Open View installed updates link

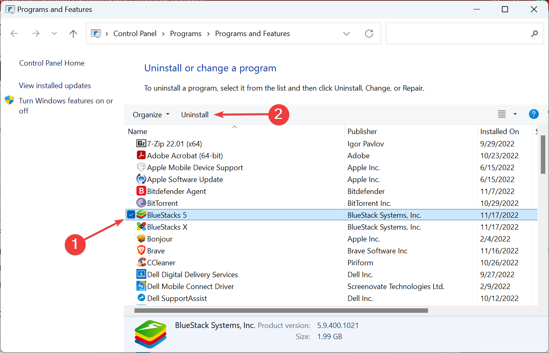(55, 86)
